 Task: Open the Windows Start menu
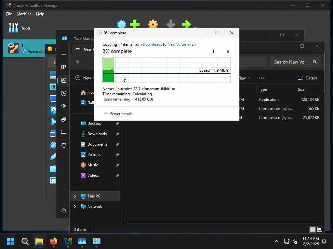tap(11, 241)
